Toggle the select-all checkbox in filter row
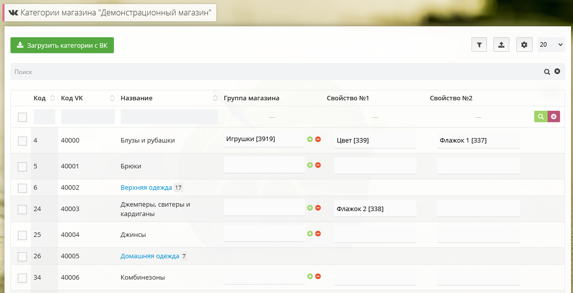This screenshot has height=293, width=573. [x=22, y=117]
